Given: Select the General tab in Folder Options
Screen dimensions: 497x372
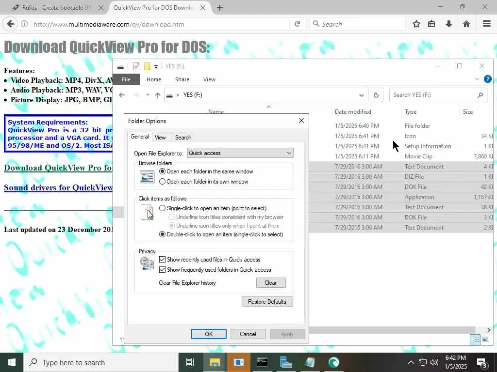Looking at the screenshot, I should [139, 137].
